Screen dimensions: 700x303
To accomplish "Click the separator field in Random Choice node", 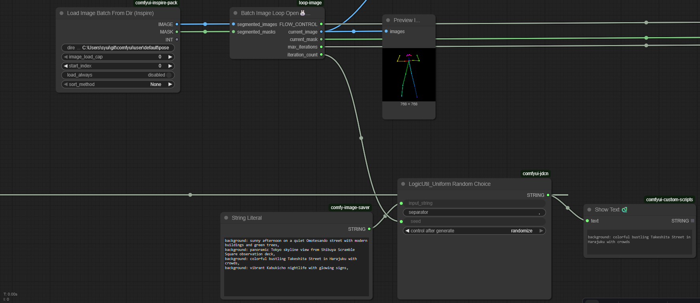I will point(474,212).
